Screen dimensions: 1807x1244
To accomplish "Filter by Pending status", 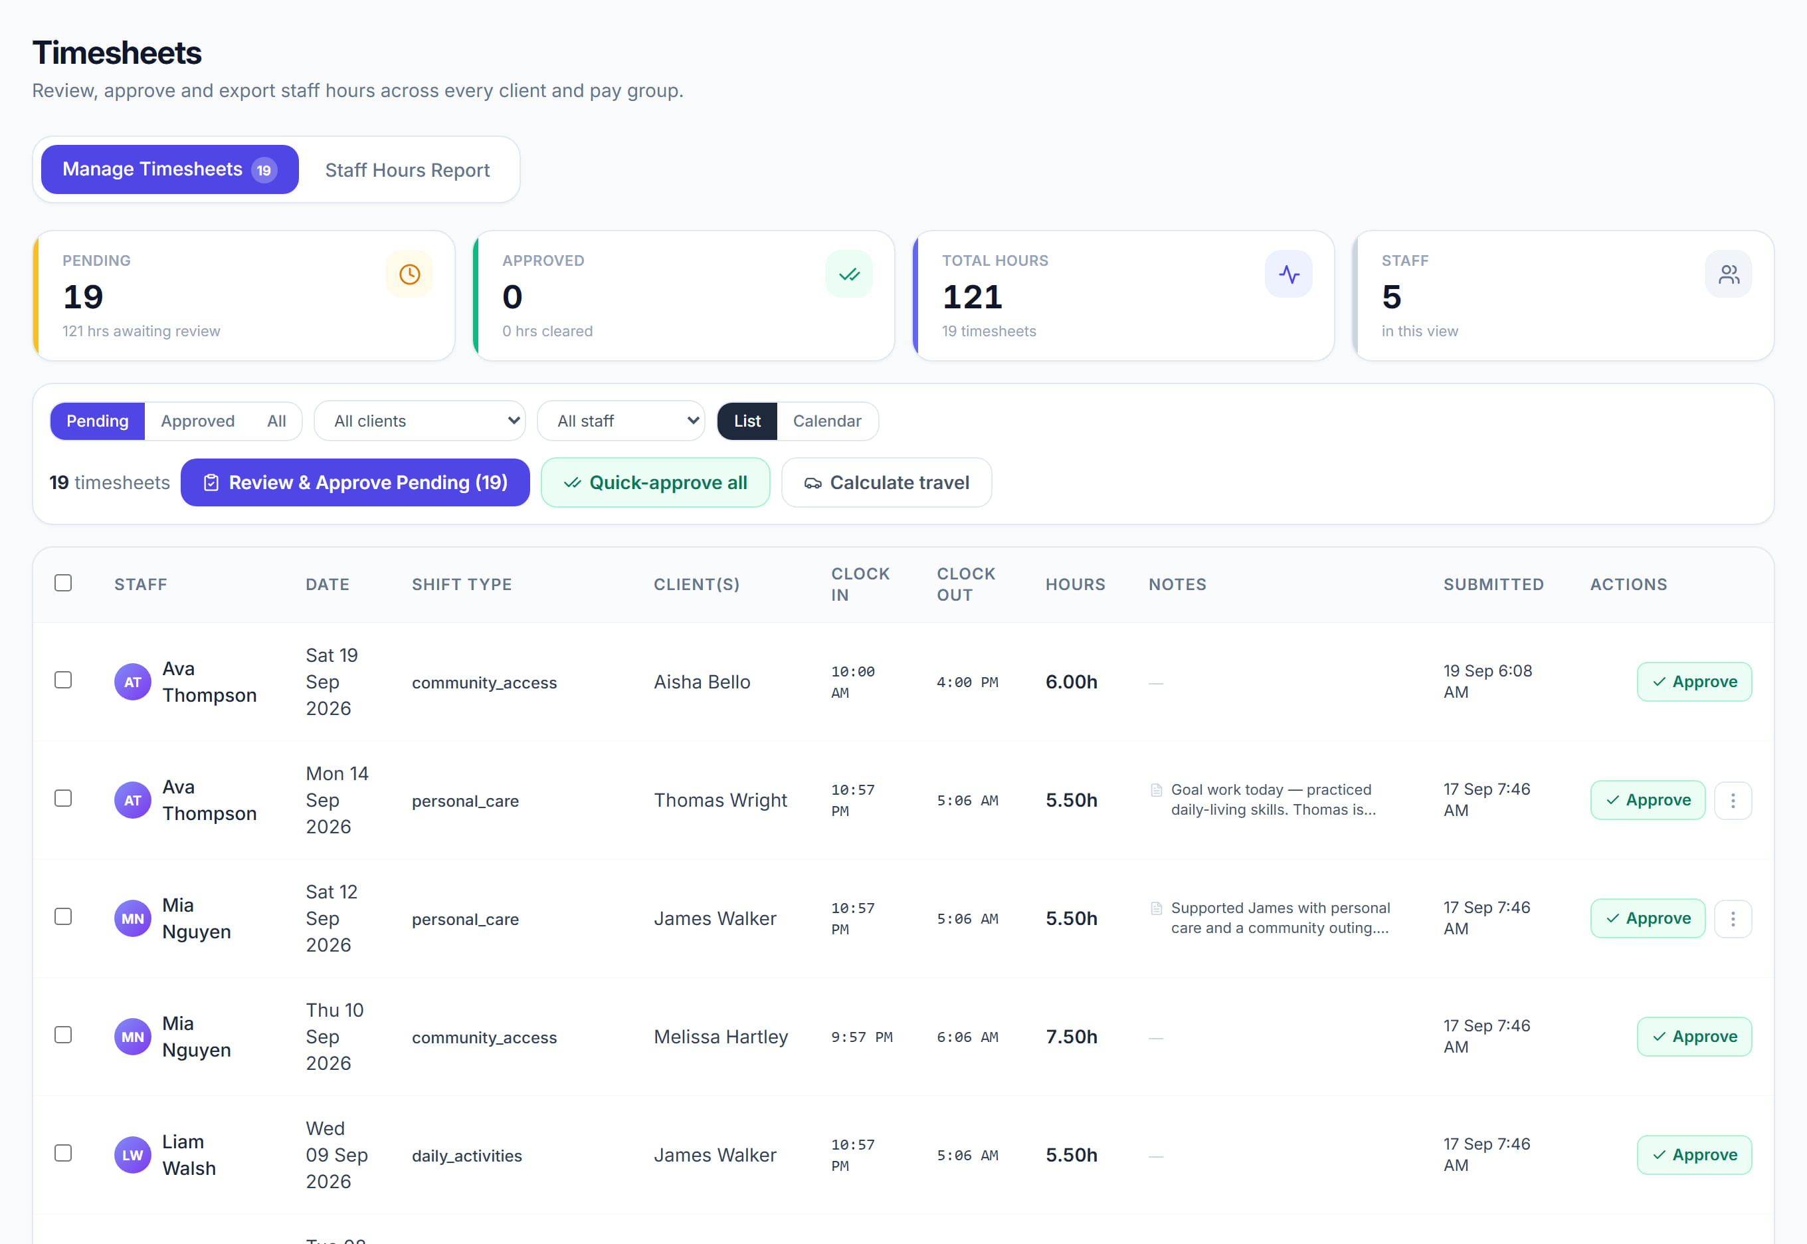I will click(98, 421).
